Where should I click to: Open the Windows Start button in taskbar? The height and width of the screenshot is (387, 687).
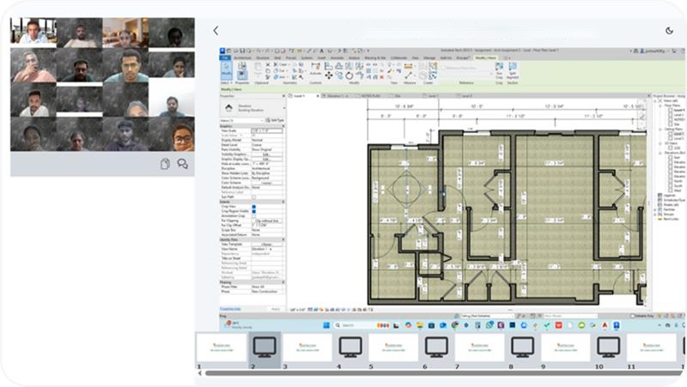tap(326, 325)
